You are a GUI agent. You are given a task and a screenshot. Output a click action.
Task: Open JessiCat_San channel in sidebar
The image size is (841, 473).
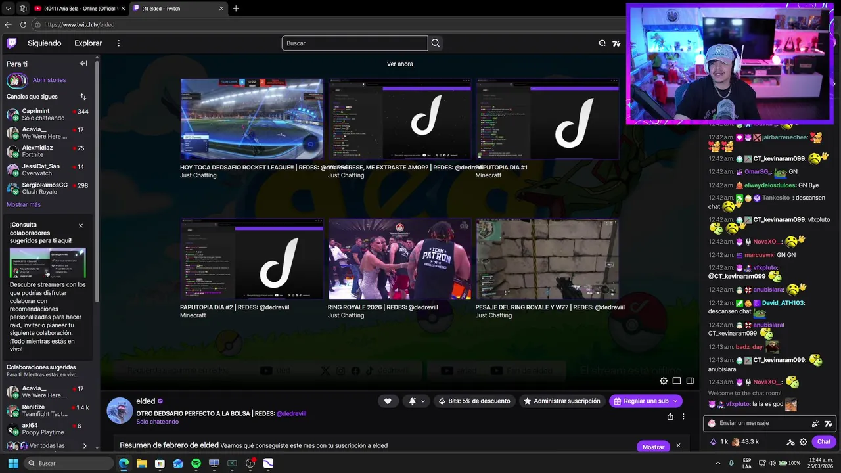[x=47, y=170]
